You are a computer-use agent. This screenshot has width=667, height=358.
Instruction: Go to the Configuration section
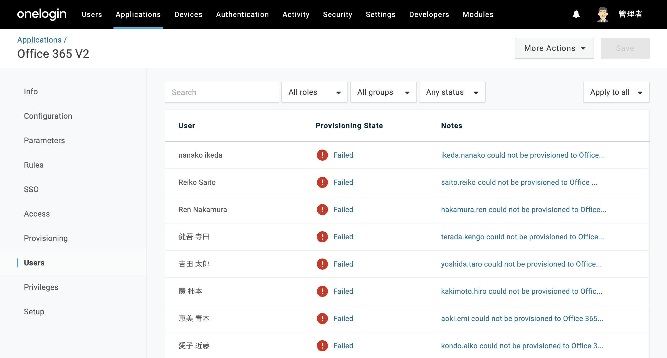(48, 116)
